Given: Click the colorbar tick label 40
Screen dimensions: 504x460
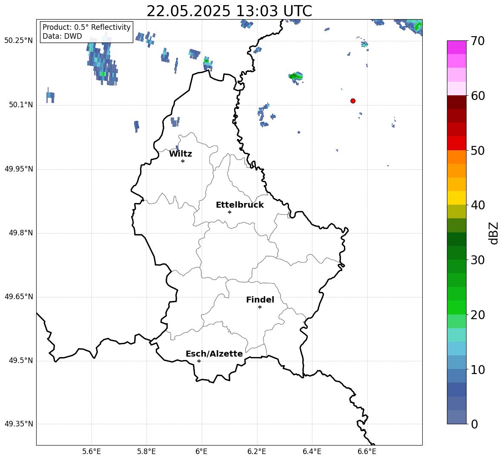Looking at the screenshot, I should pyautogui.click(x=478, y=205).
